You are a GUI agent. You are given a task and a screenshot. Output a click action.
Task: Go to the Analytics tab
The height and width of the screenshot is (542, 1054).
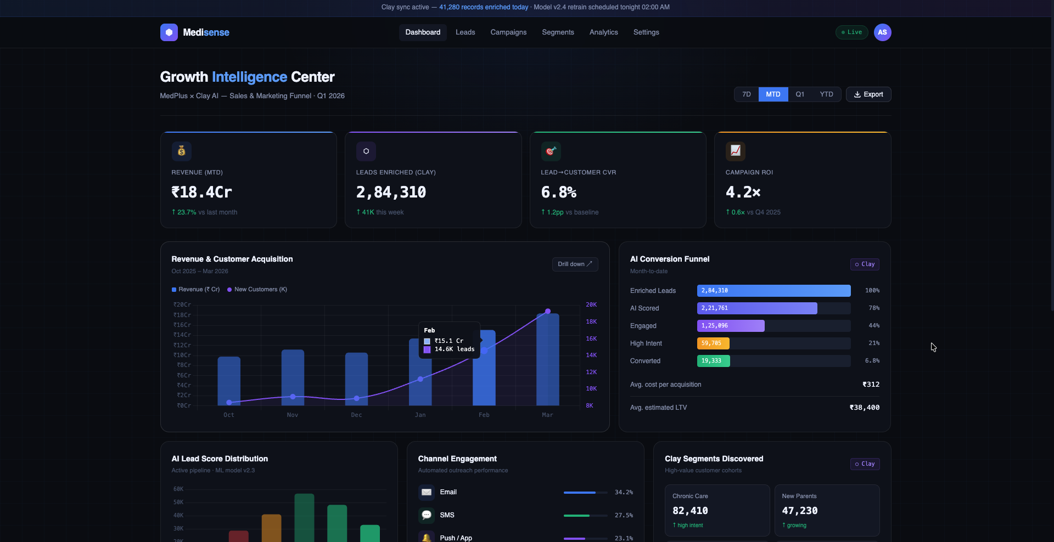point(603,32)
